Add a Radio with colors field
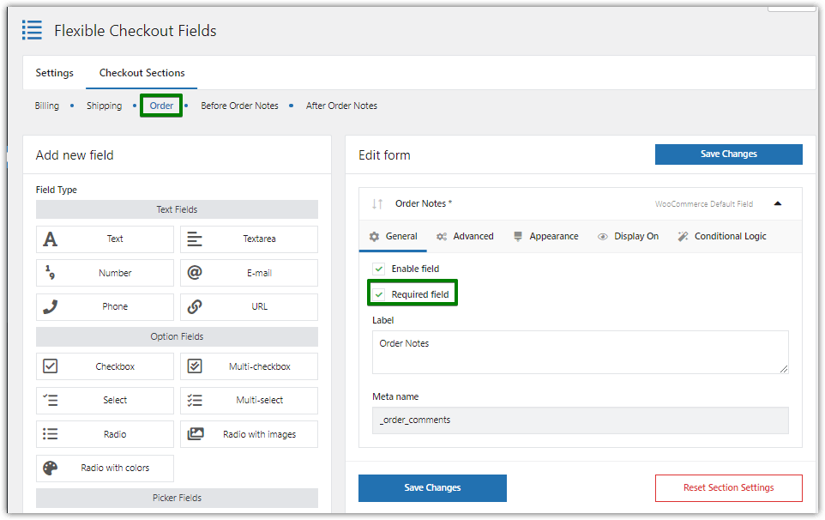Image resolution: width=825 pixels, height=520 pixels. [105, 468]
